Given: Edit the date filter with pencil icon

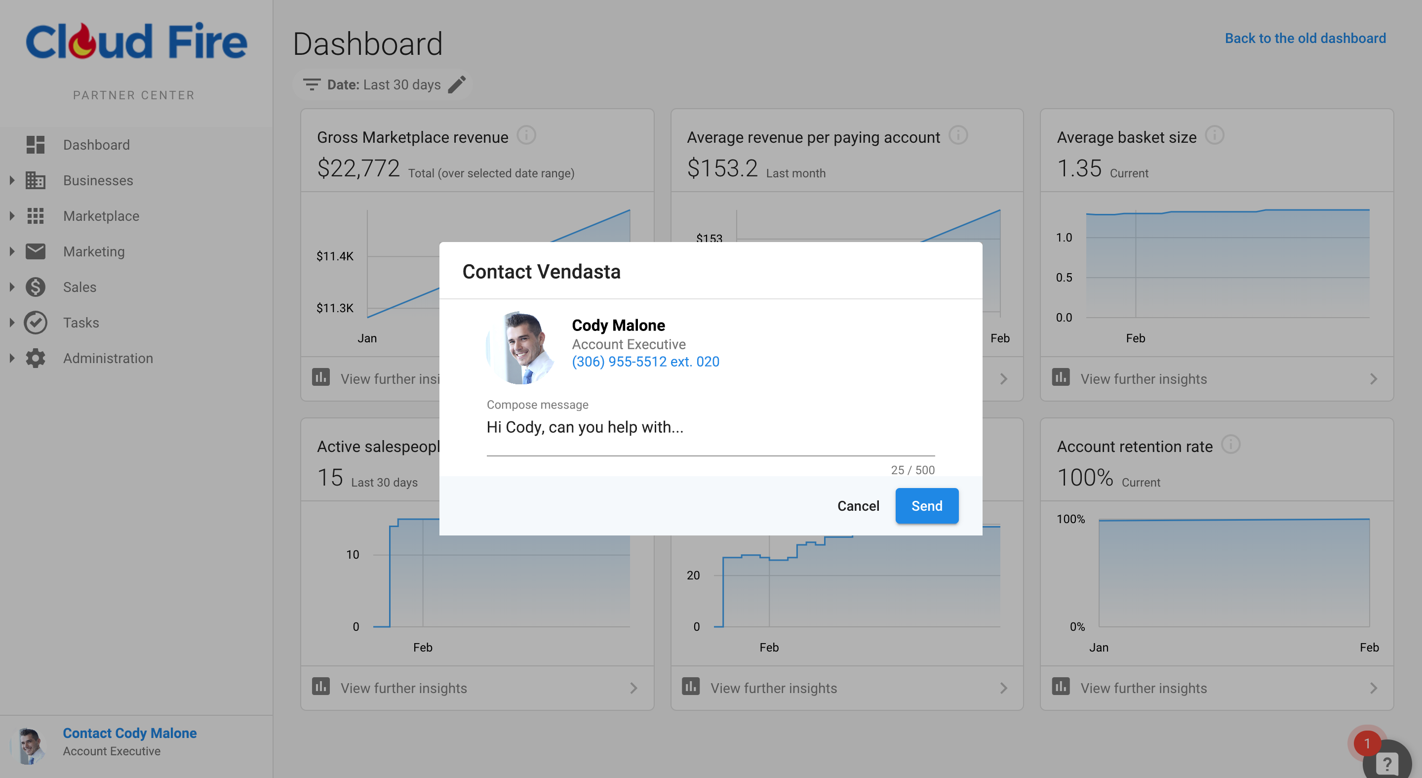Looking at the screenshot, I should coord(457,84).
